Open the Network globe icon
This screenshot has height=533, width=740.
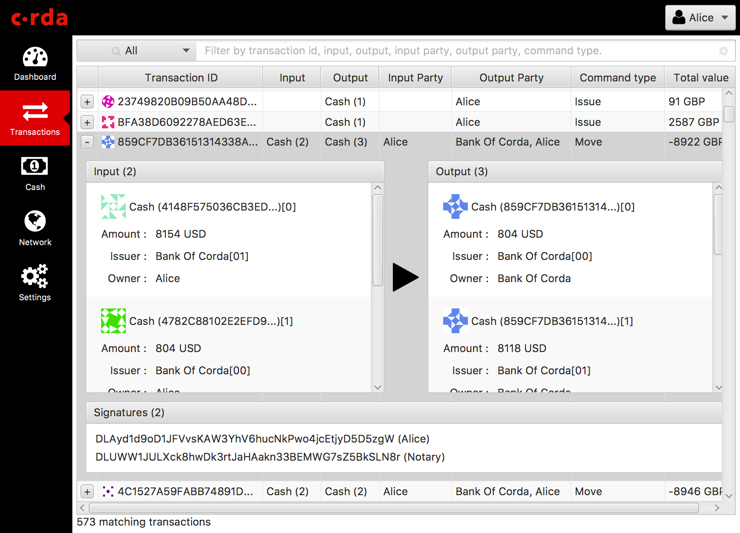(x=35, y=221)
